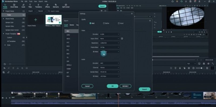Click the redo arrow in timeline toolbar
This screenshot has height=107, width=216.
(x=9, y=68)
